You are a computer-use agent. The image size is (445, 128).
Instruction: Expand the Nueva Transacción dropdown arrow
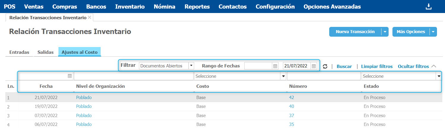click(x=385, y=32)
